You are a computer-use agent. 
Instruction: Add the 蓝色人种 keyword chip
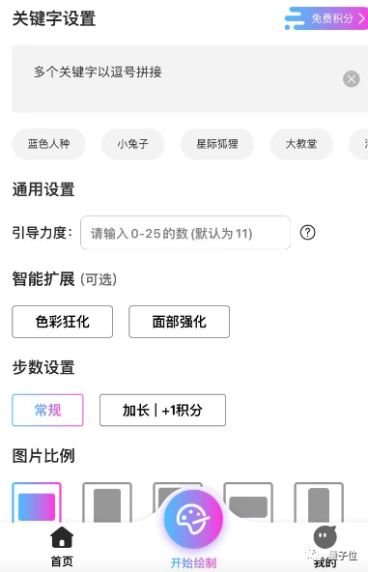point(49,144)
